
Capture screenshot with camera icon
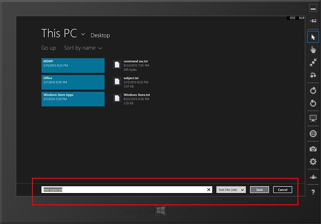tap(313, 149)
